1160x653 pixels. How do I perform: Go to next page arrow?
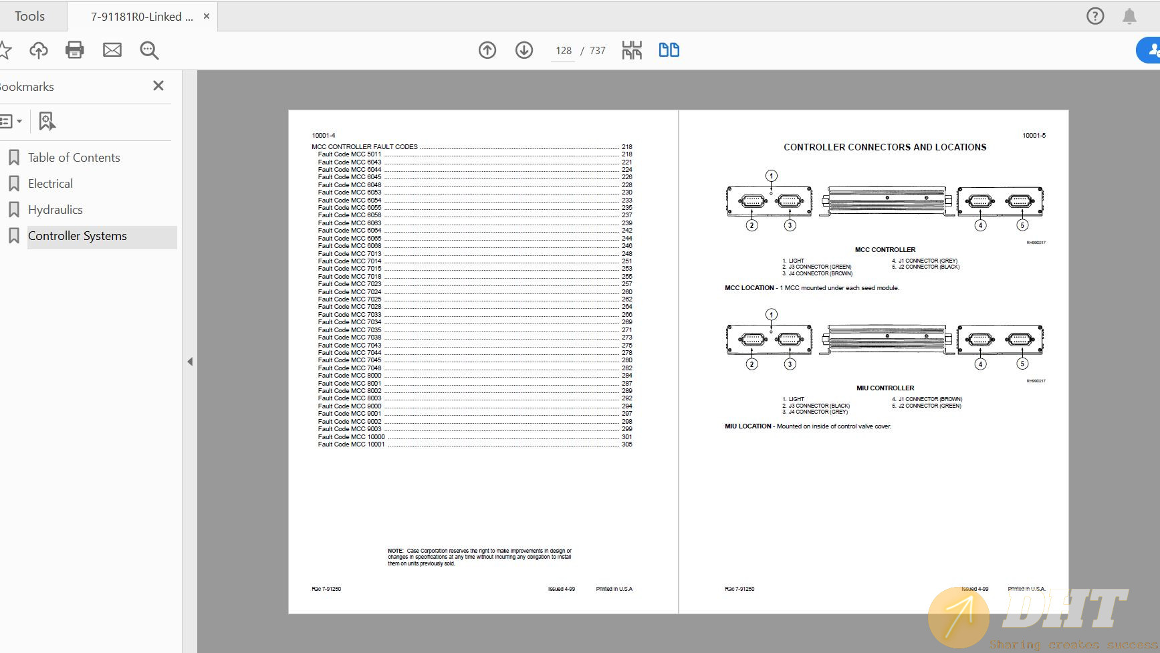tap(524, 50)
